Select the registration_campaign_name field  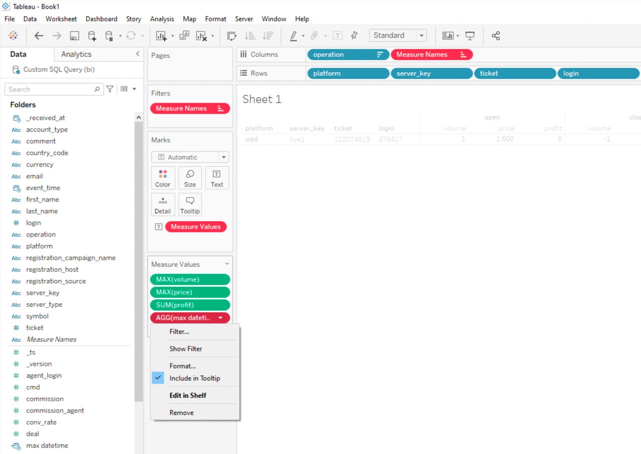71,258
